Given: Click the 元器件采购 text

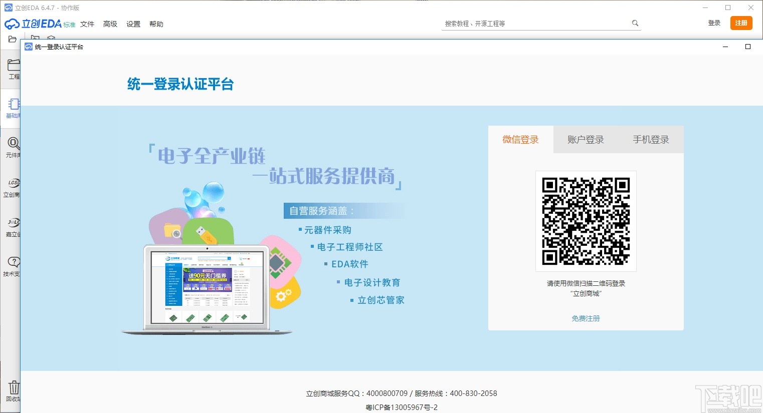Looking at the screenshot, I should [x=328, y=230].
